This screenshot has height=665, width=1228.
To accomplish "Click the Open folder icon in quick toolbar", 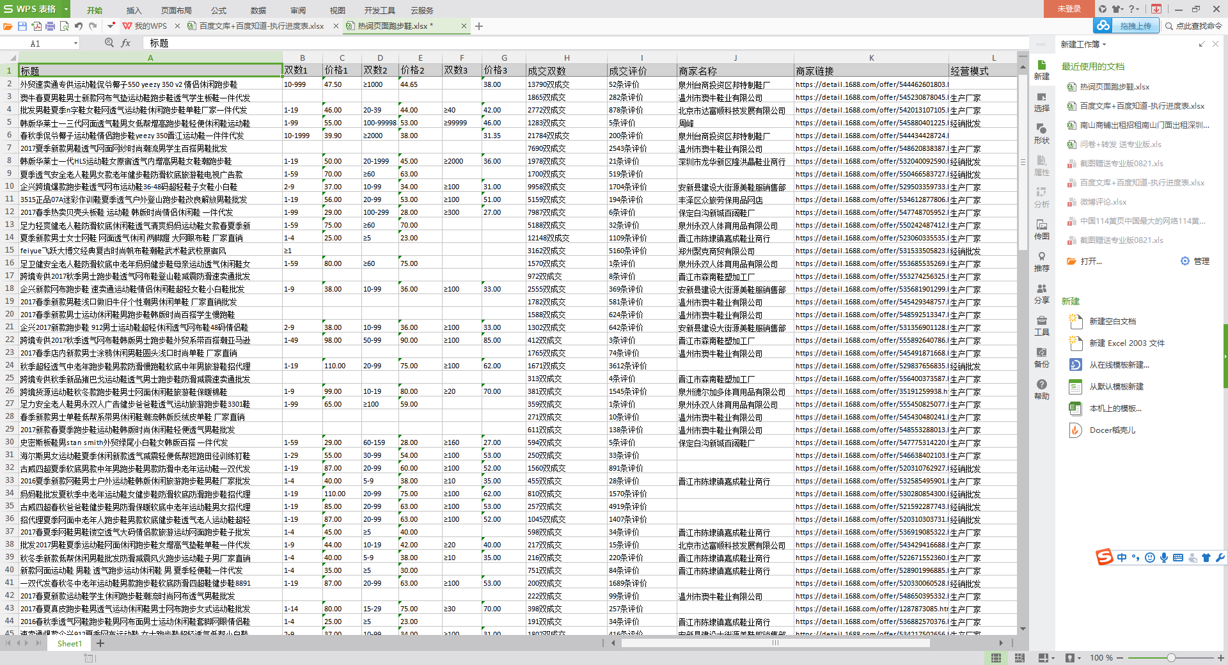I will point(8,26).
